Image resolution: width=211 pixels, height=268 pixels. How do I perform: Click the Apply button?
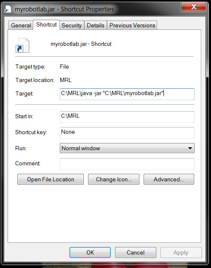[181, 252]
